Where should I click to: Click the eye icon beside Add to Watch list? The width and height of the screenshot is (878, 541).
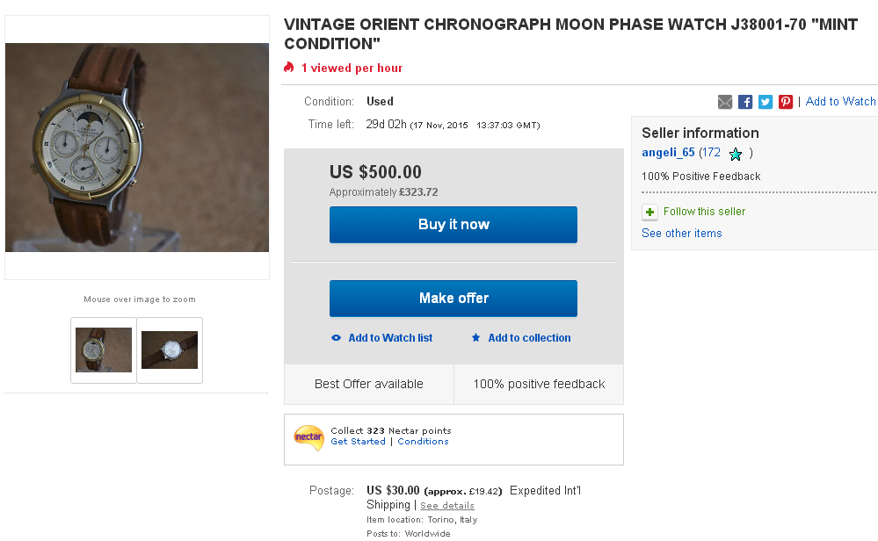tap(336, 338)
